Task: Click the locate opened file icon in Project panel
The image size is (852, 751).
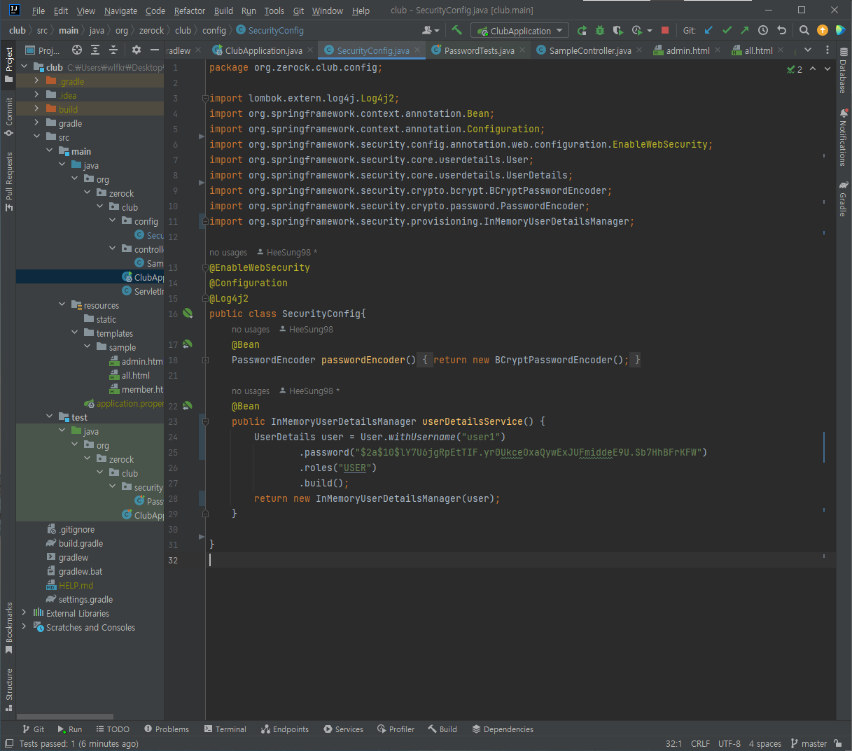Action: [77, 50]
